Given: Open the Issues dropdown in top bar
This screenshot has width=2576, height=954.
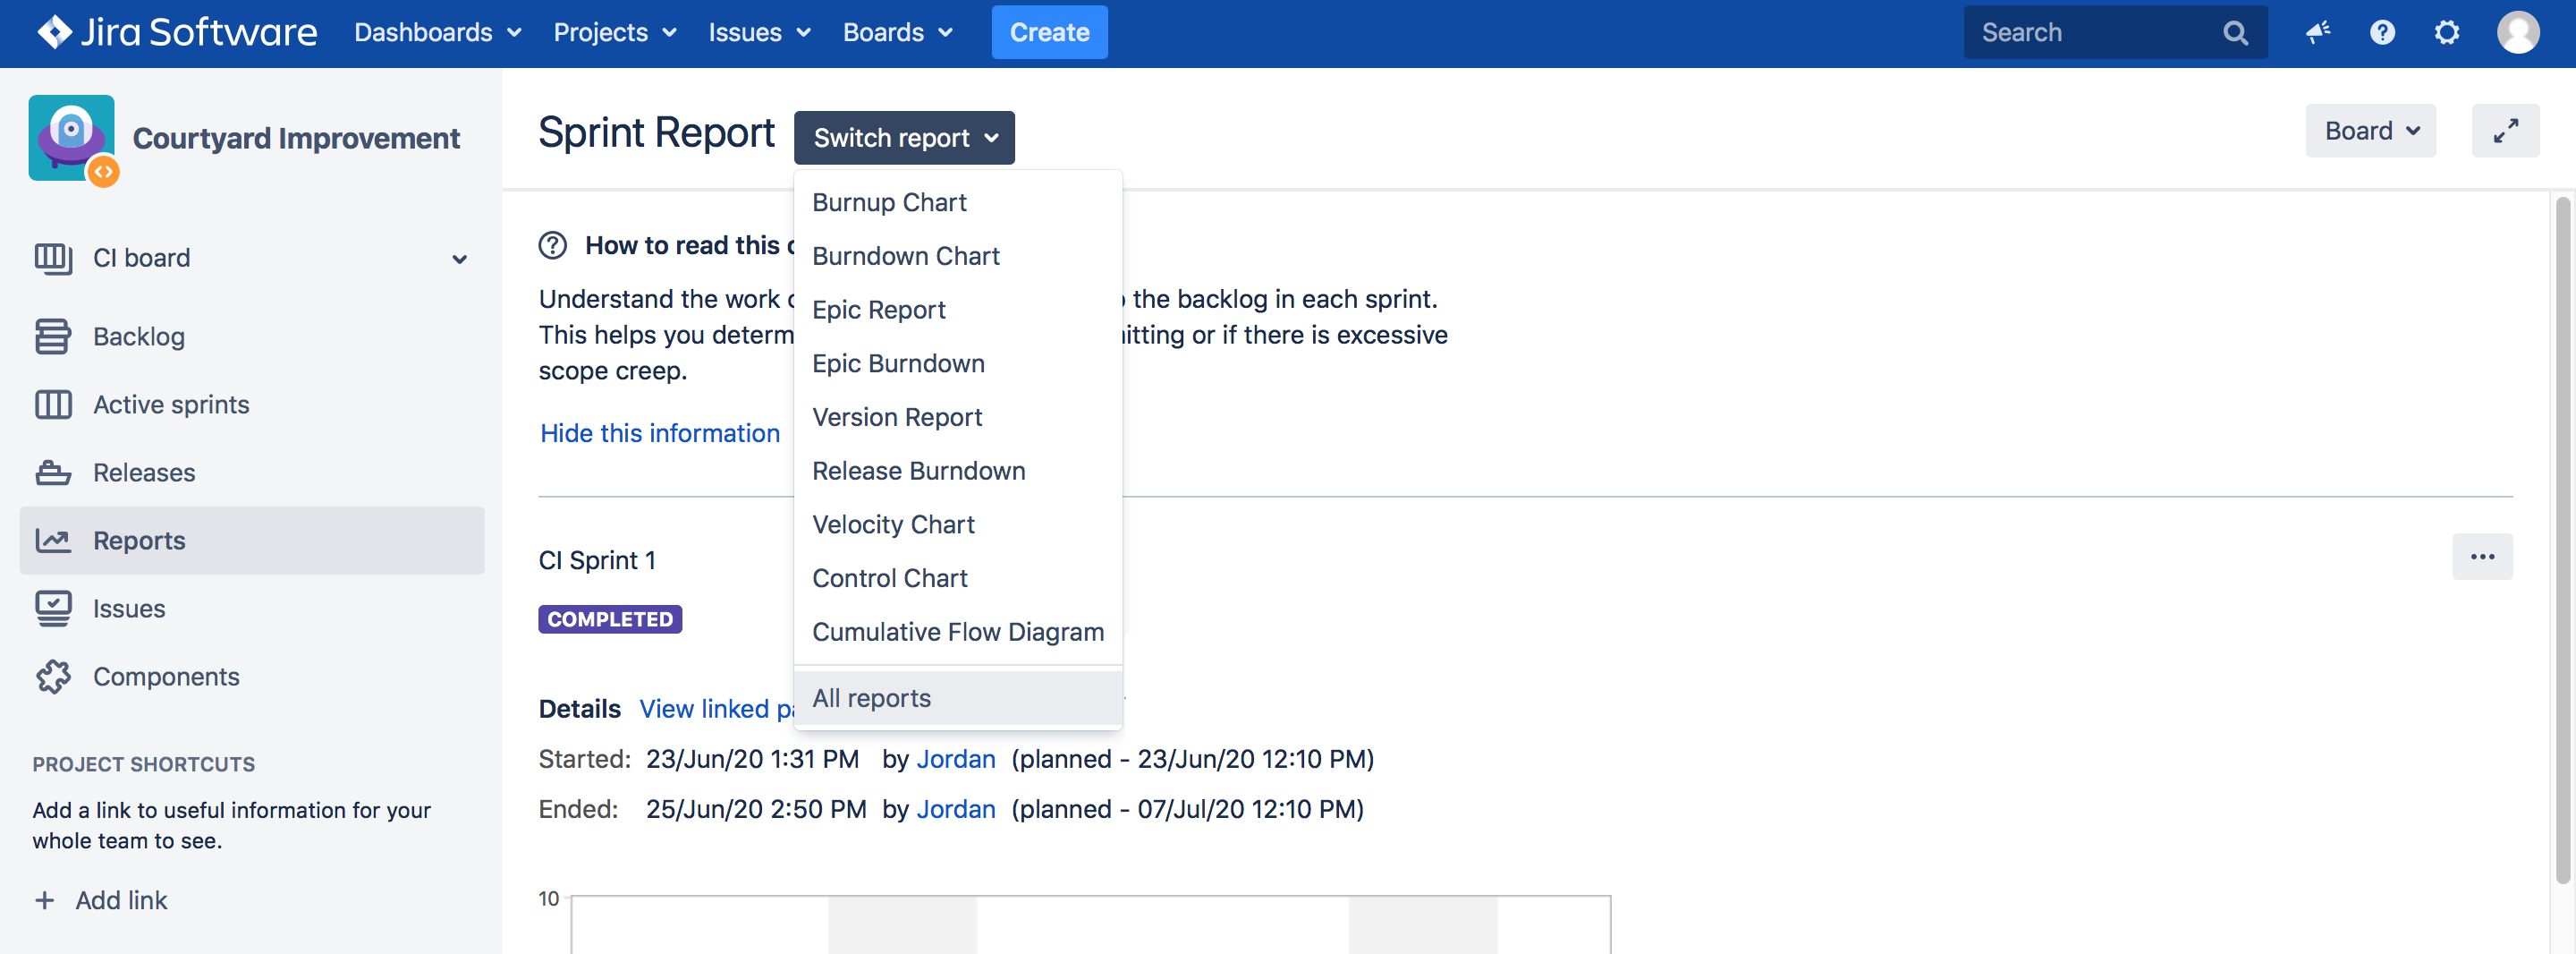Looking at the screenshot, I should (x=759, y=33).
